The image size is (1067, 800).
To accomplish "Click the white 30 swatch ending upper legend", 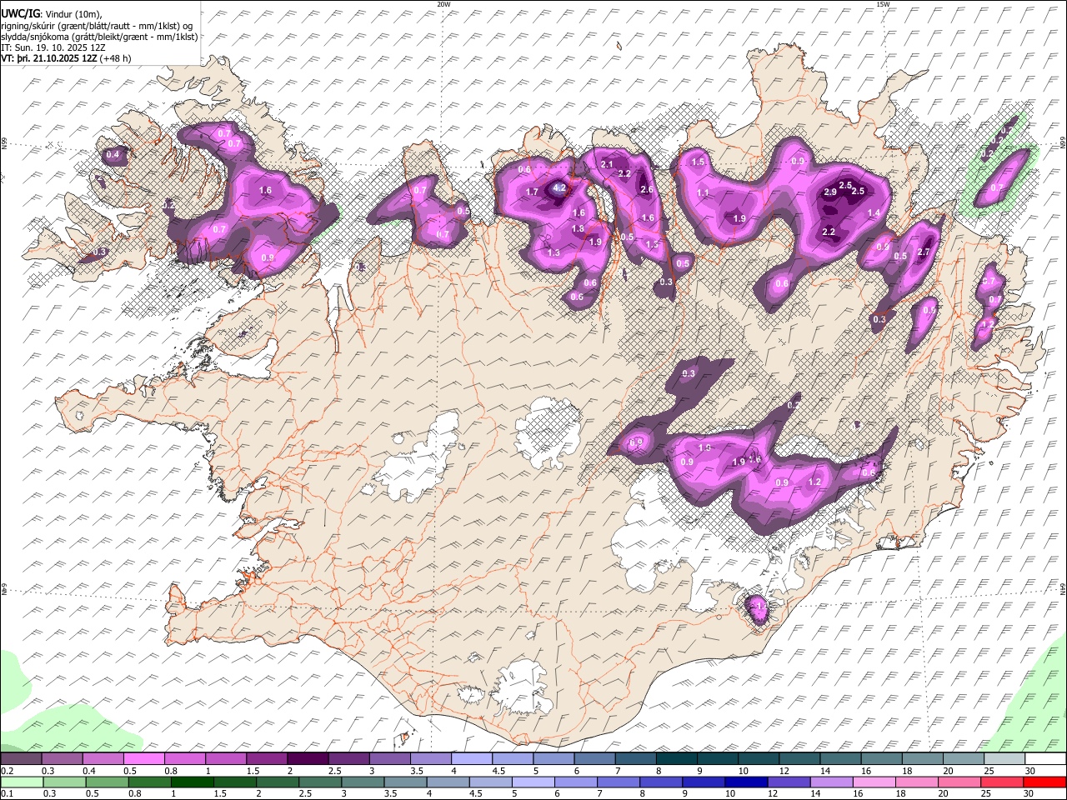I will pyautogui.click(x=1044, y=758).
